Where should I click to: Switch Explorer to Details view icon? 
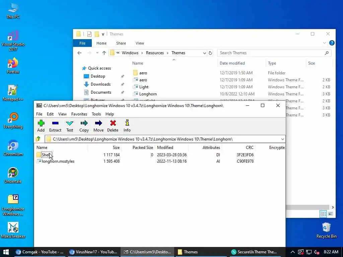click(323, 214)
